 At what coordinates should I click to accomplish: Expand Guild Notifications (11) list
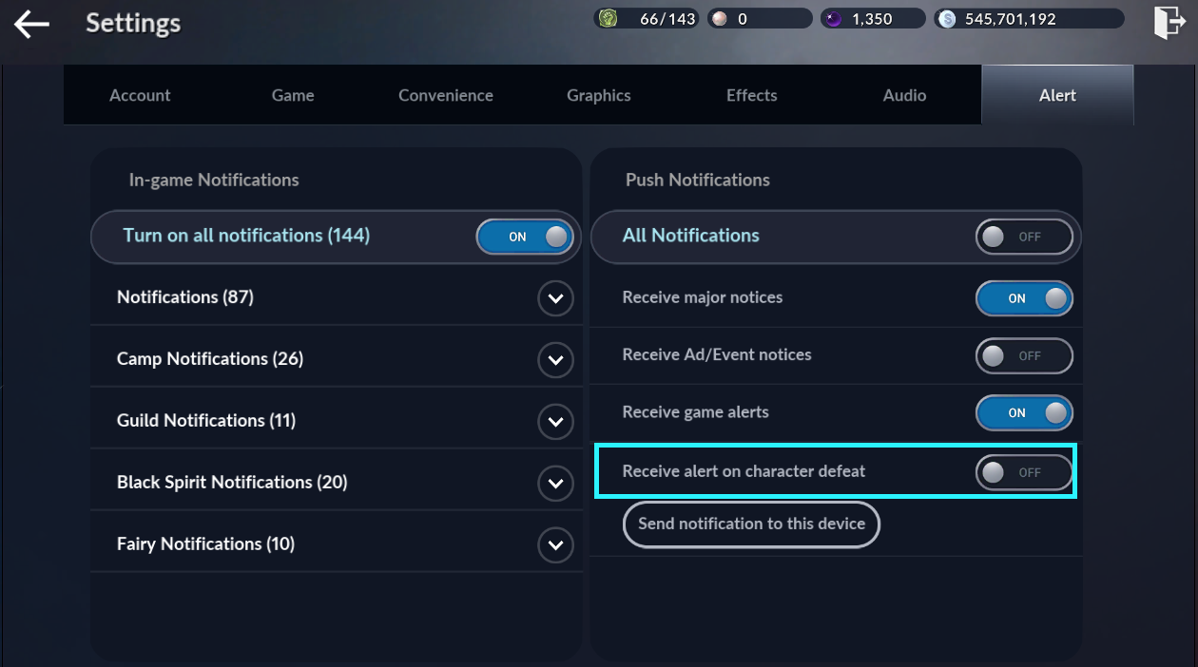555,422
